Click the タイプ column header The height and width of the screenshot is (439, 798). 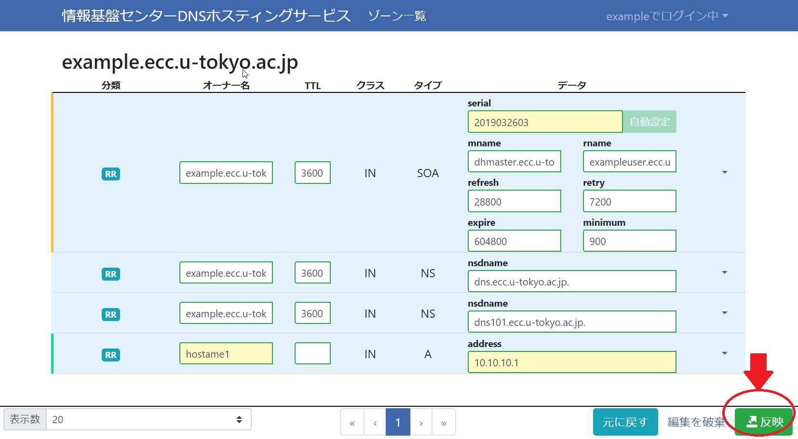[428, 85]
